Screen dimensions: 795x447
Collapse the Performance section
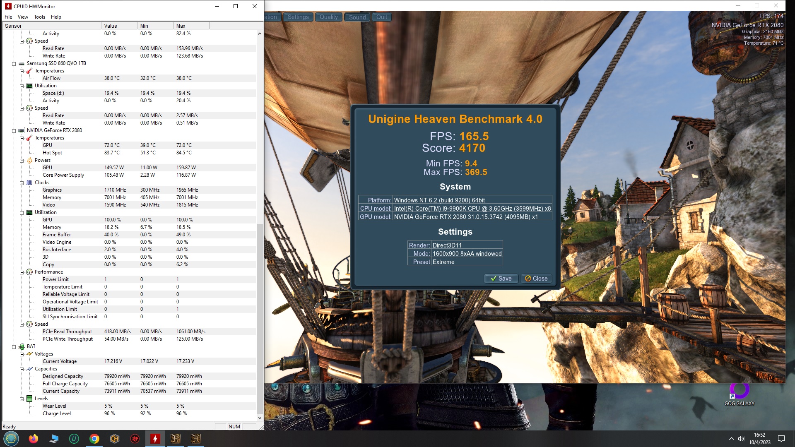(x=22, y=272)
